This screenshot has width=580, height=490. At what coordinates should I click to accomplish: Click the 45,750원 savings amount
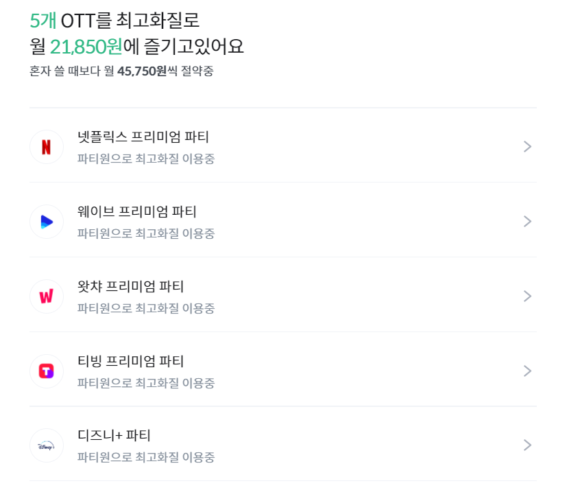pyautogui.click(x=137, y=69)
